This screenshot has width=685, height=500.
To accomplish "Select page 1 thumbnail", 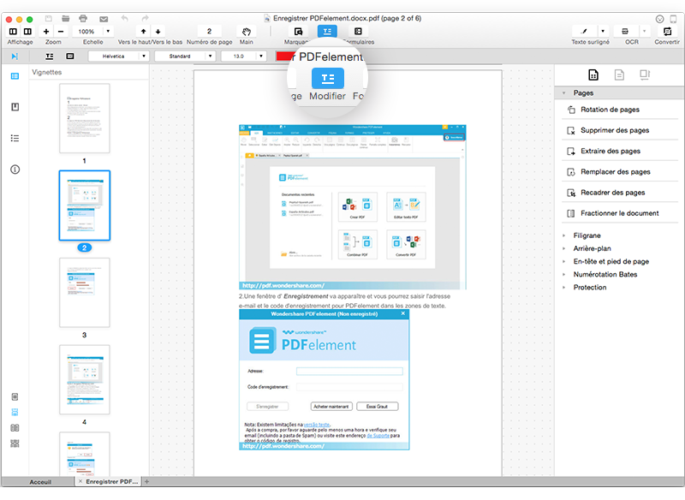I will (85, 118).
